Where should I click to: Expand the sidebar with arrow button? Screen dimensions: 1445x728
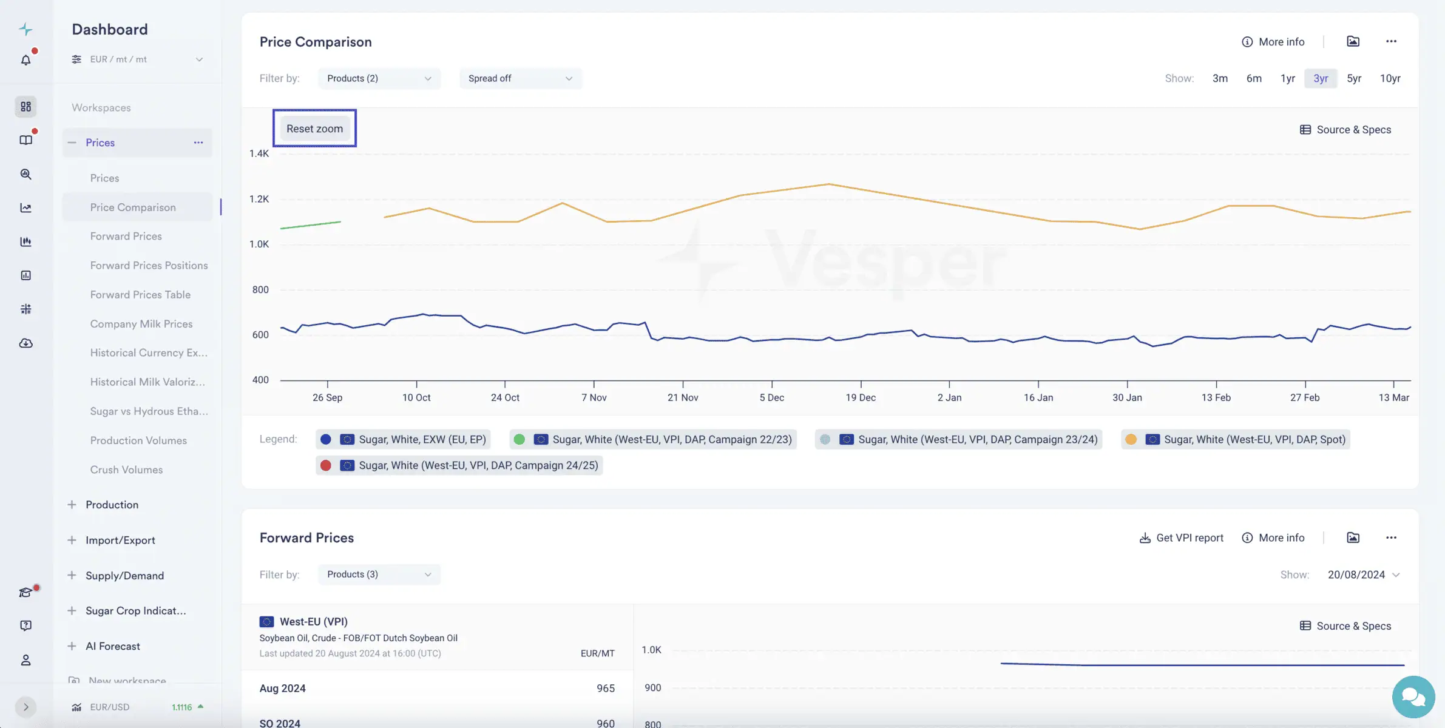(x=25, y=707)
